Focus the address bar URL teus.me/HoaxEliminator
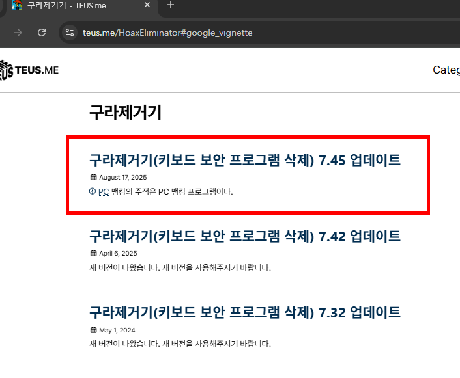 coord(167,33)
